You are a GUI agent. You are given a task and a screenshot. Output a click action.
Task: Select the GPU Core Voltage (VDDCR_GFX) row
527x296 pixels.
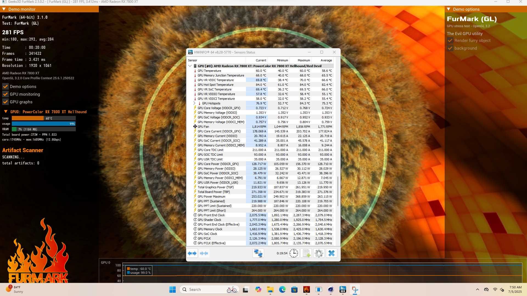260,108
